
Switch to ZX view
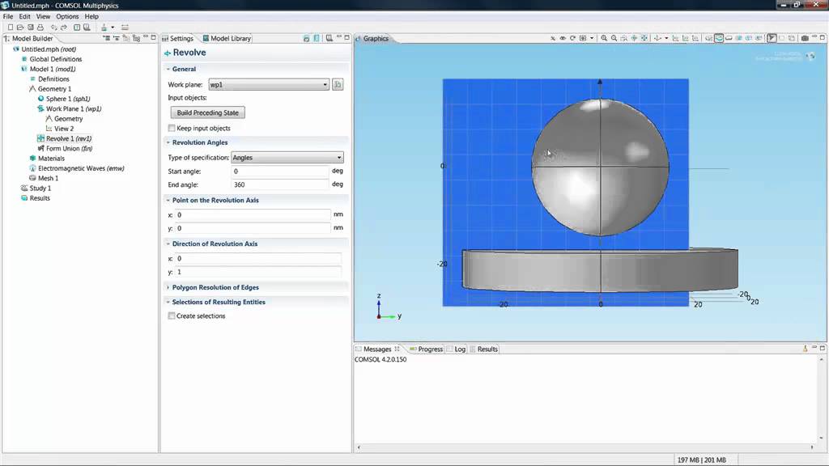[695, 38]
